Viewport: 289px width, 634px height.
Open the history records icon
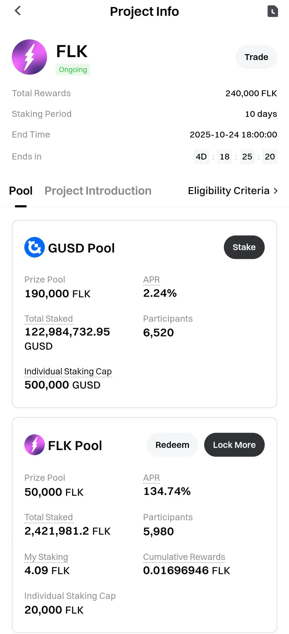(x=273, y=11)
